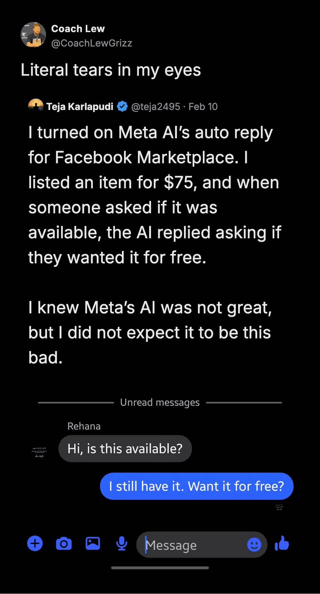The width and height of the screenshot is (320, 594).
Task: Click the @teja2495 handle
Action: coord(155,106)
